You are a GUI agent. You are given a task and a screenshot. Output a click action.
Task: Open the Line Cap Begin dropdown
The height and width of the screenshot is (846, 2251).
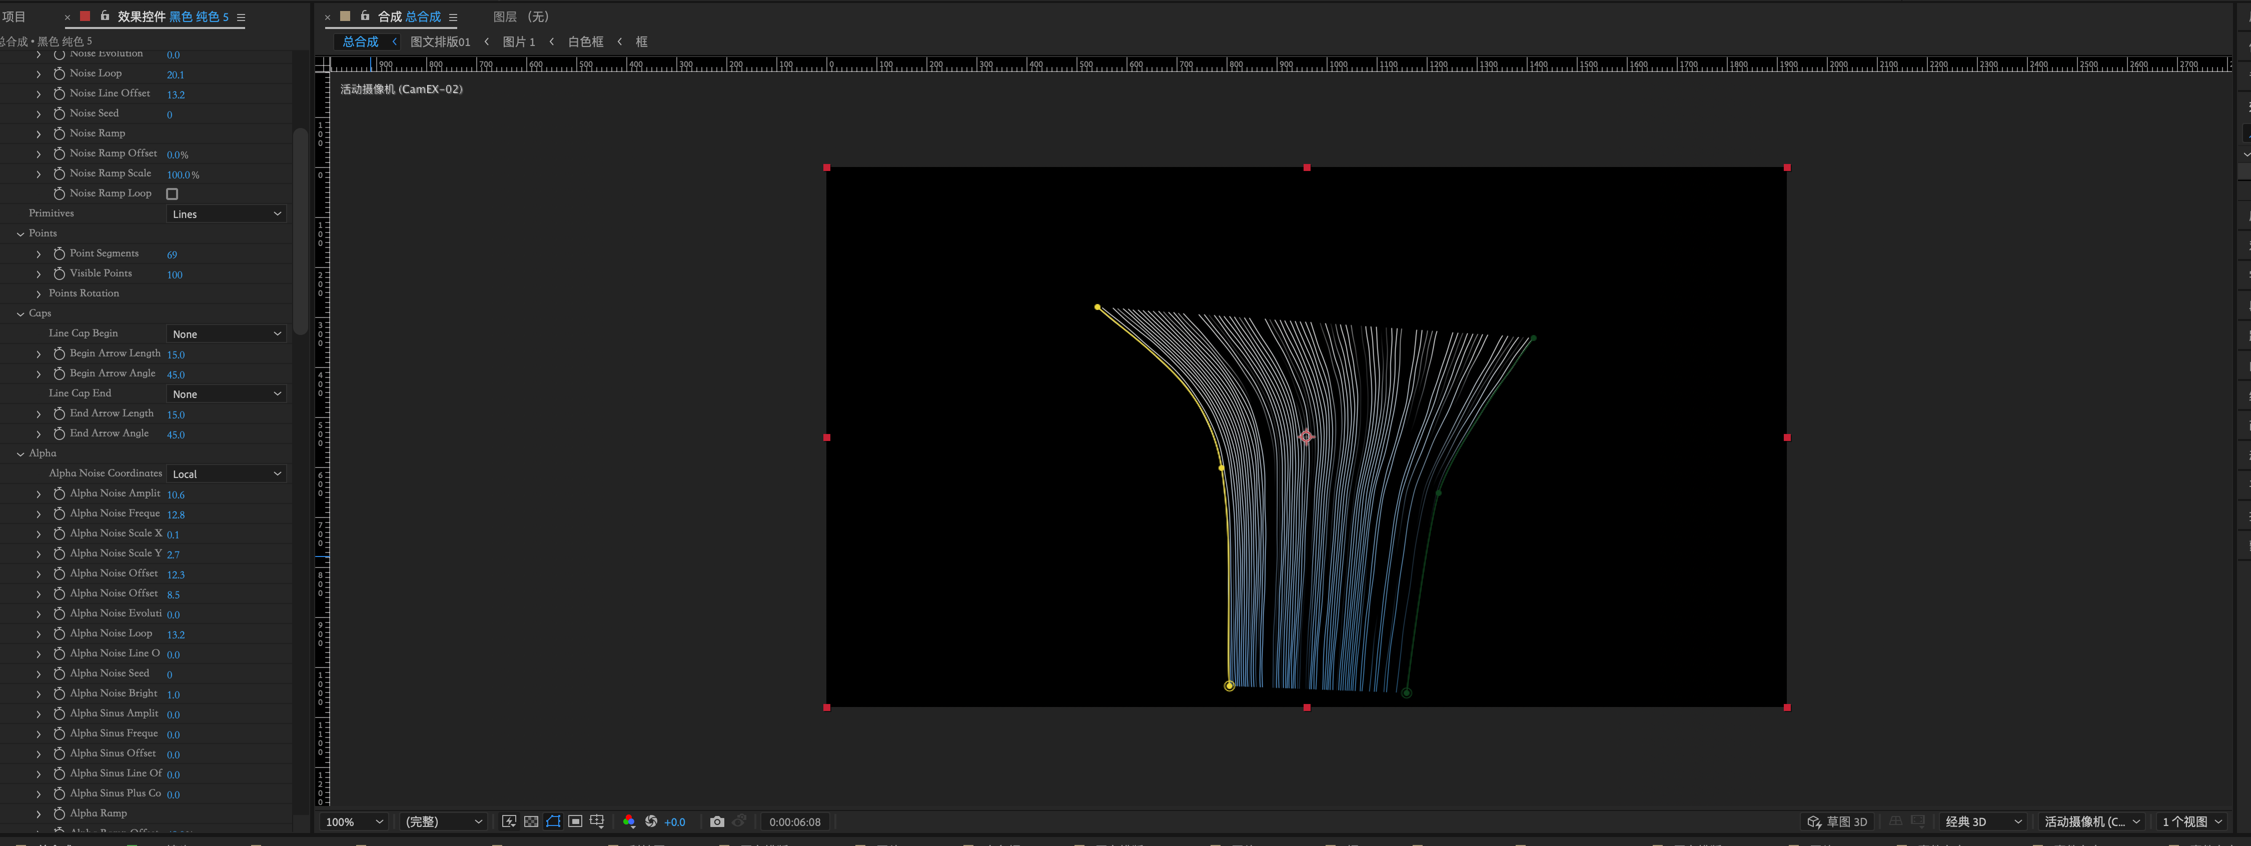pos(226,334)
